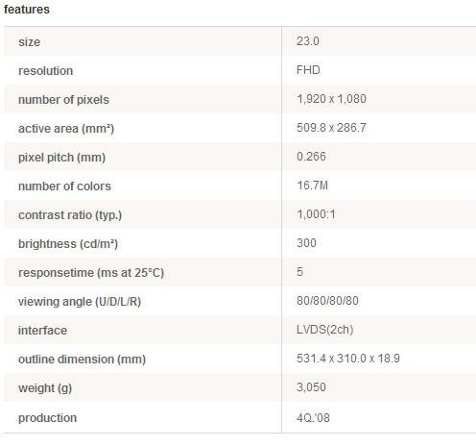Select the 'responsetime (ms at 25°C)' label

(91, 273)
